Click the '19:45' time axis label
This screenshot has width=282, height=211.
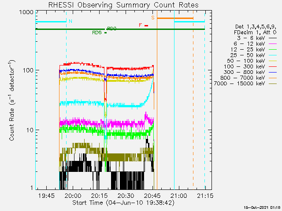(x=46, y=196)
